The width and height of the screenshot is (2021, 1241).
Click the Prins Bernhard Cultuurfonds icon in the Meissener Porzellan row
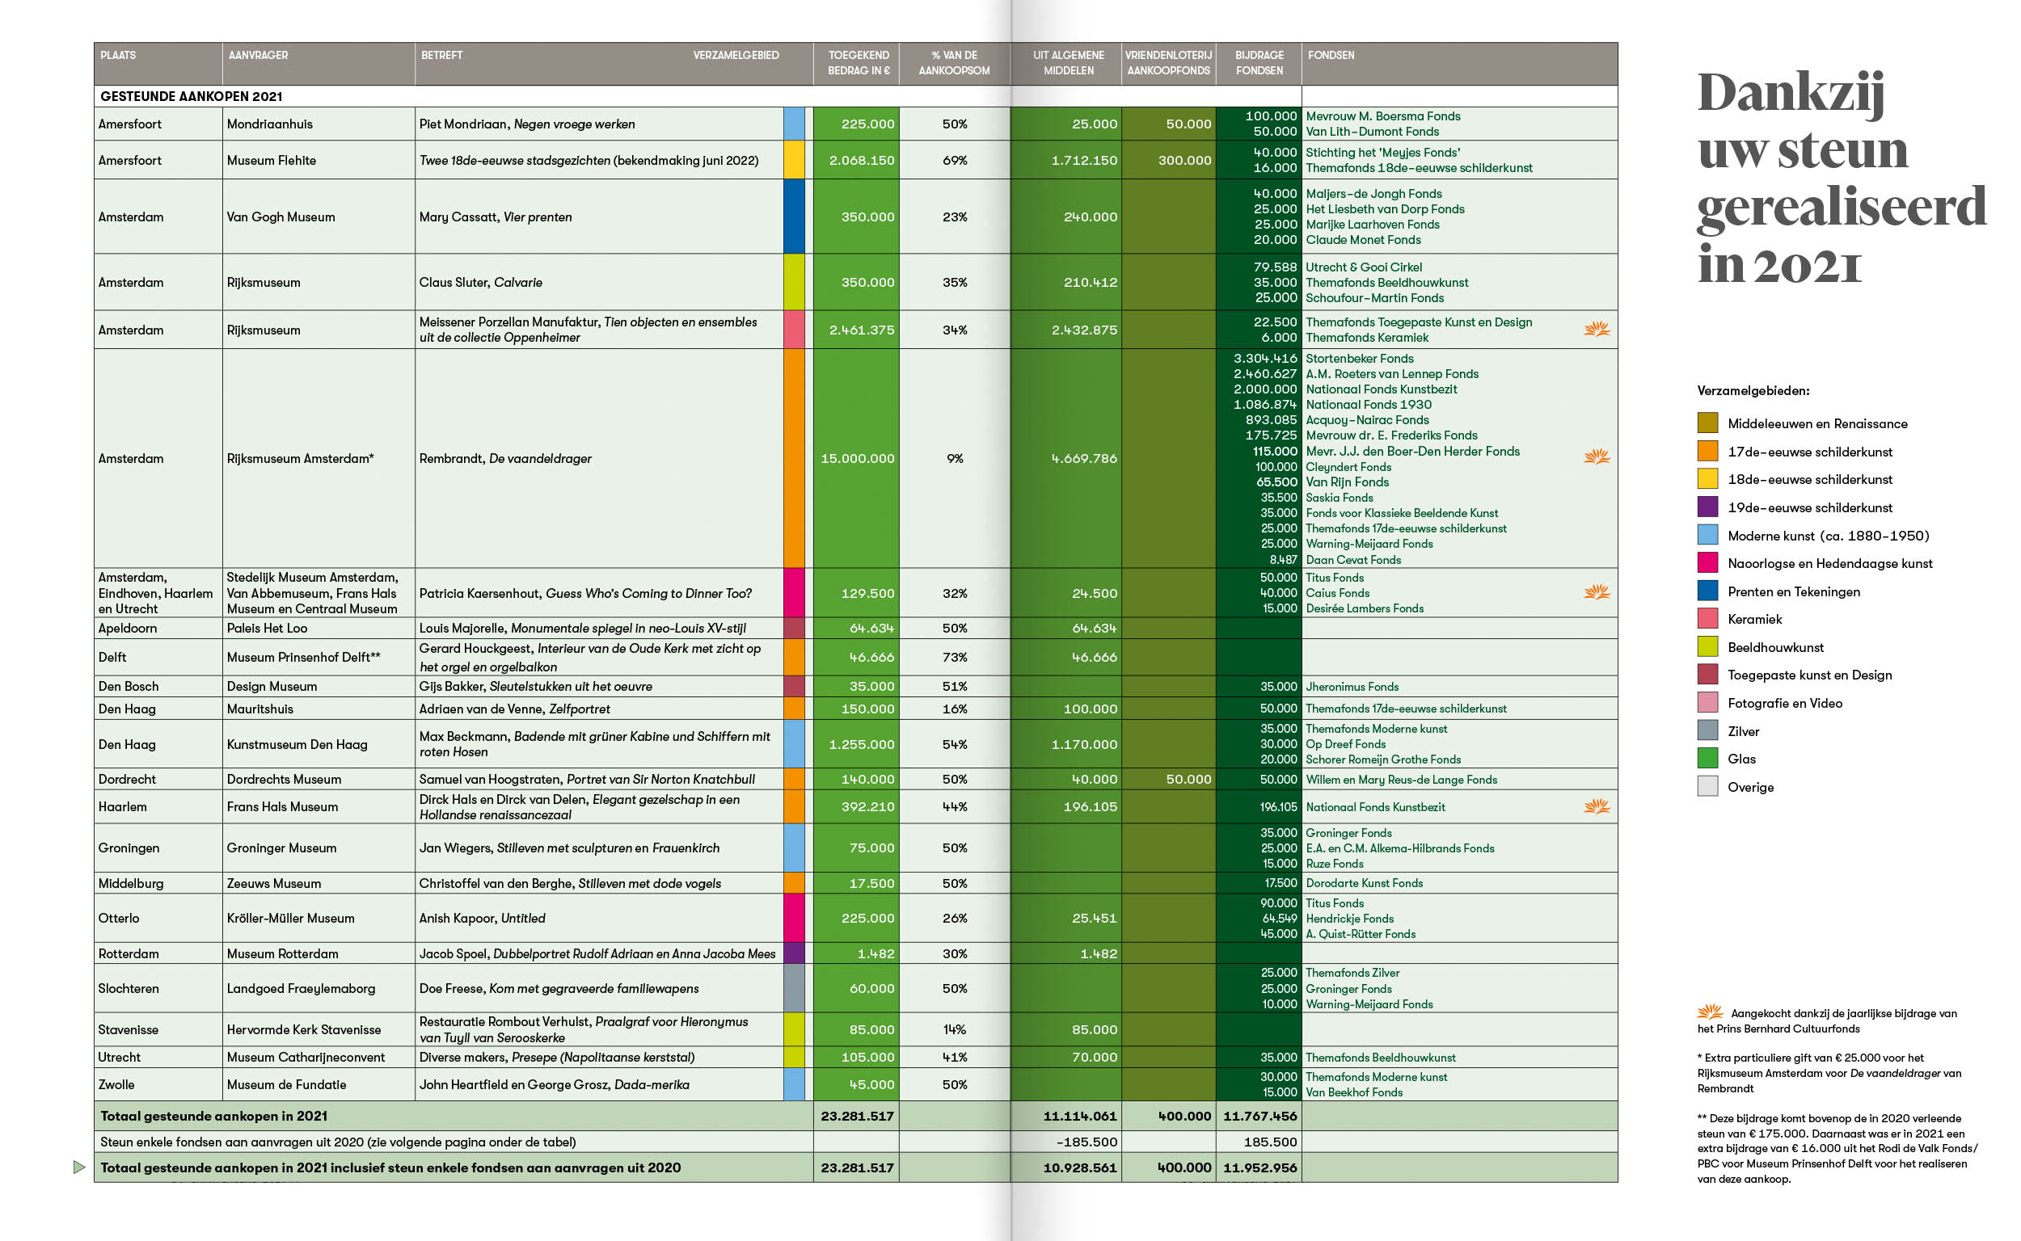1596,329
